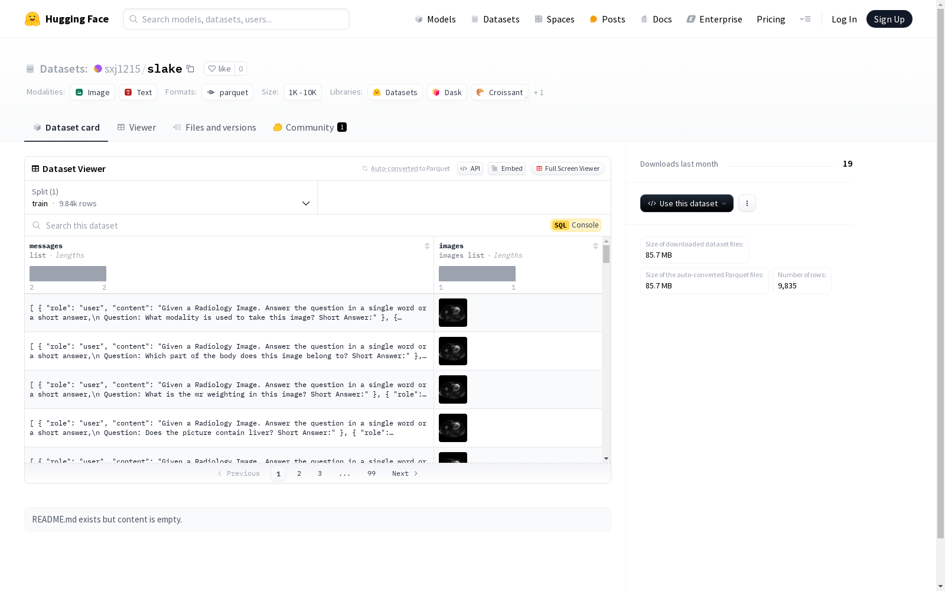
Task: Click the current page 1 button
Action: [x=278, y=473]
